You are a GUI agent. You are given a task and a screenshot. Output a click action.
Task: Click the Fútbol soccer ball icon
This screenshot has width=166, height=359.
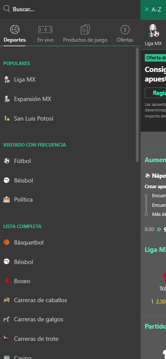tap(7, 161)
